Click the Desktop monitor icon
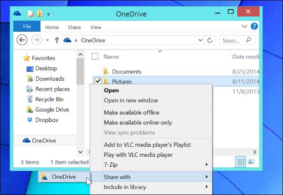 coord(30,69)
